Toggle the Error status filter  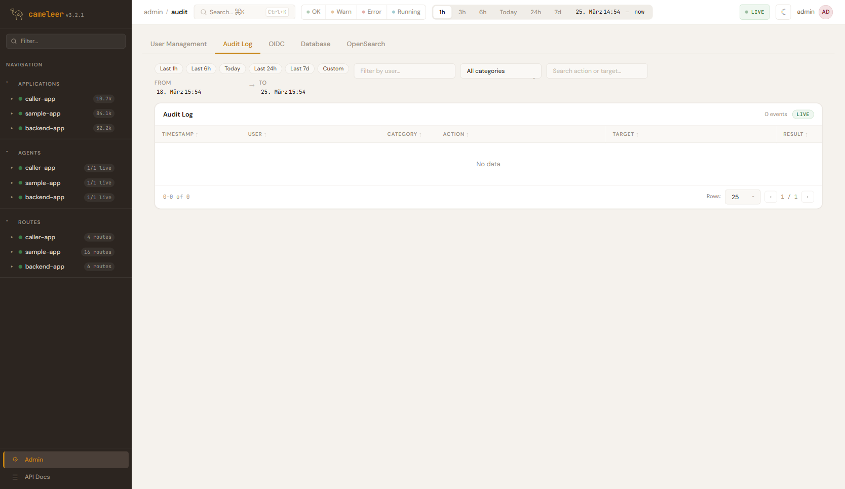[372, 12]
